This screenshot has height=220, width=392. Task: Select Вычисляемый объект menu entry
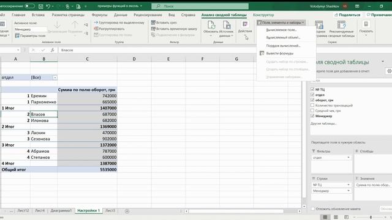(283, 37)
